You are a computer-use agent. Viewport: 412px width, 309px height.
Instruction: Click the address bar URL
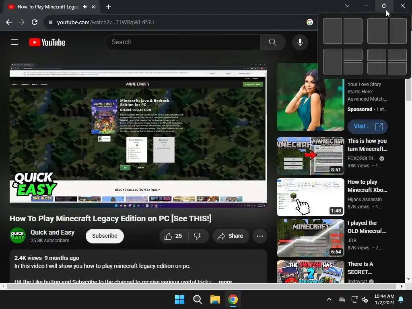coord(105,22)
